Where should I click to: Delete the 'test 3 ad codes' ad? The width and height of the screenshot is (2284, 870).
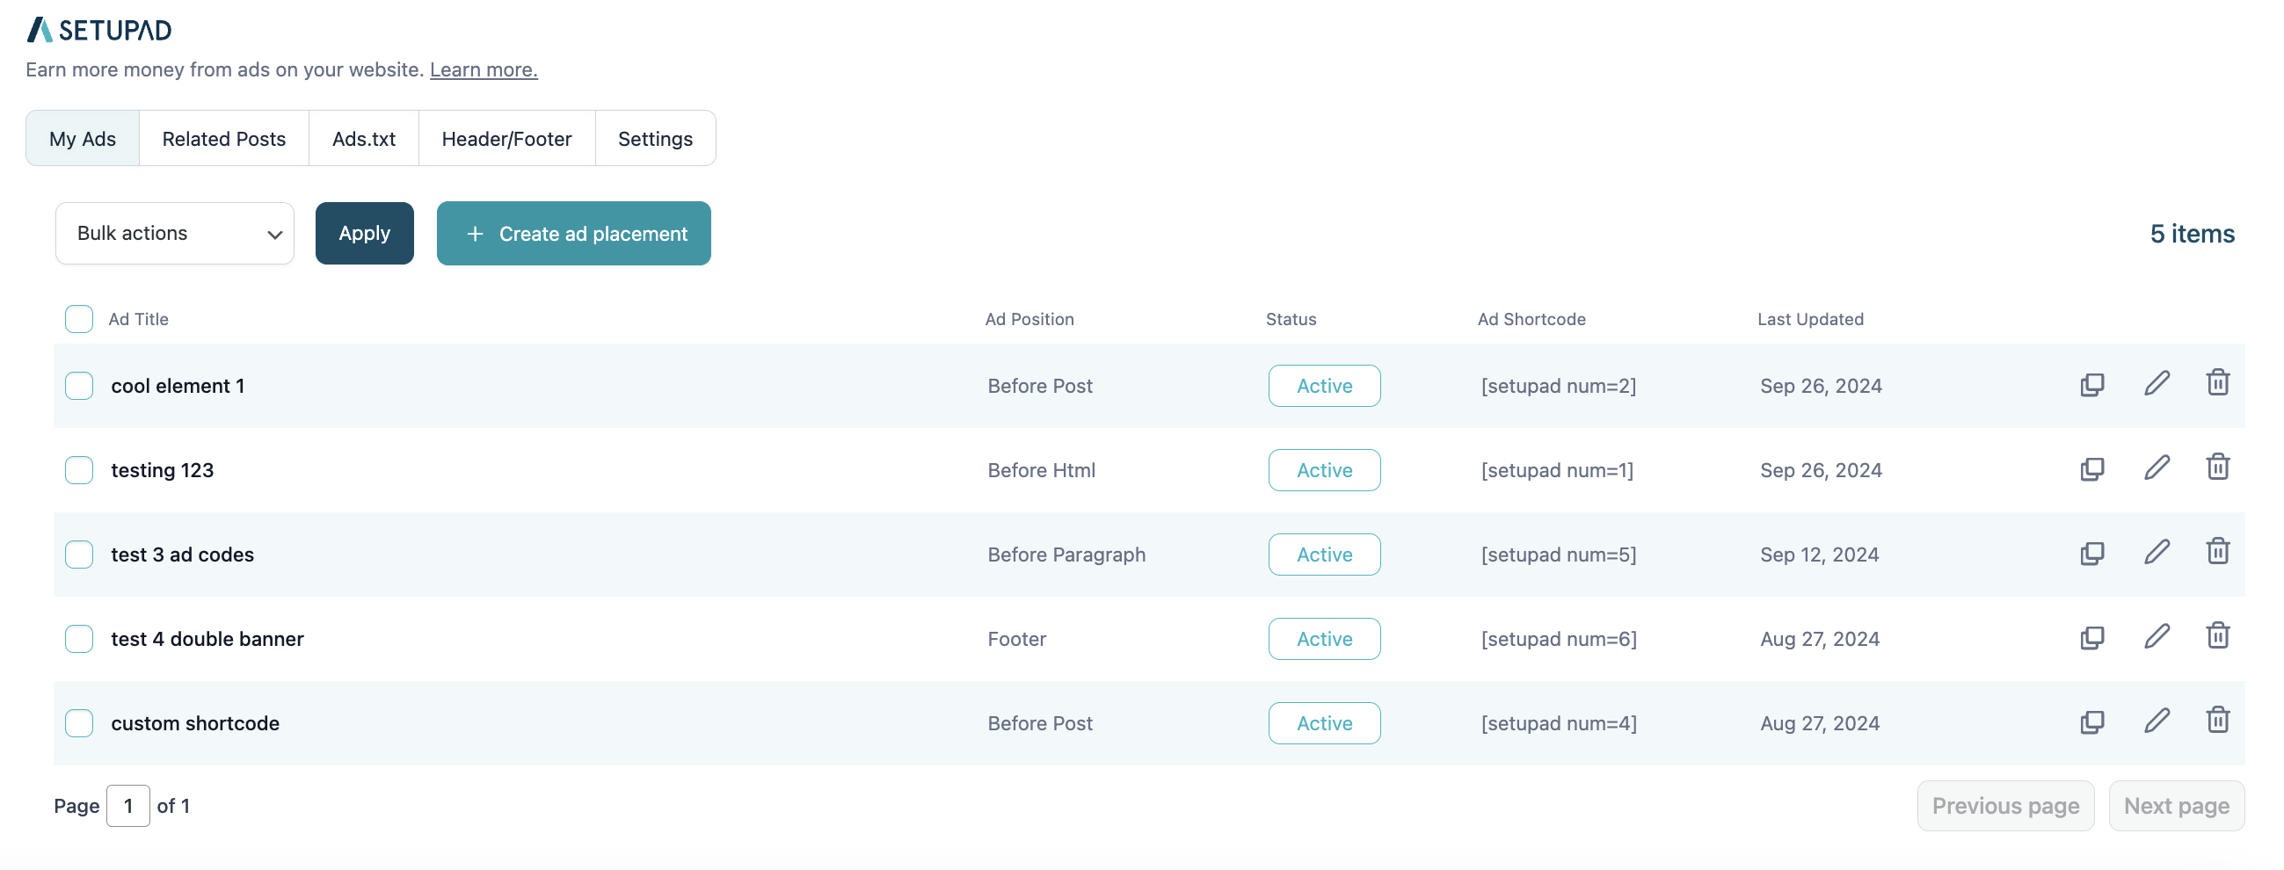tap(2217, 552)
